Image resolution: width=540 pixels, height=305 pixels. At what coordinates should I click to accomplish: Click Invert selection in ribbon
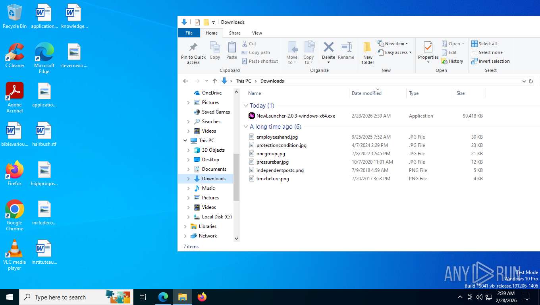pyautogui.click(x=490, y=61)
